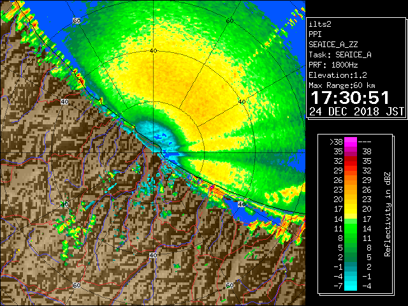Image resolution: width=408 pixels, height=306 pixels.
Task: Pick the cyan swatch at the legend bottom
Action: click(x=351, y=286)
